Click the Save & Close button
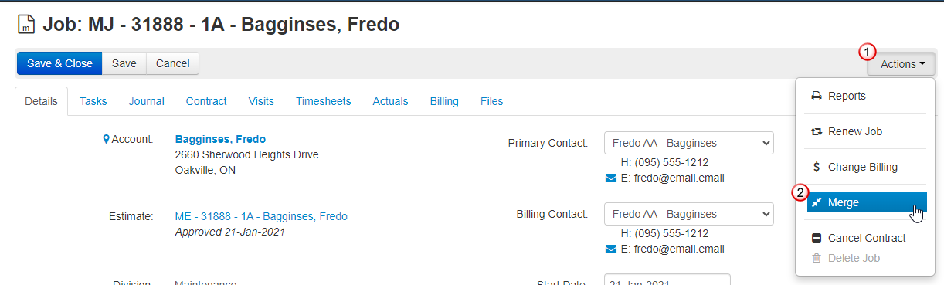The width and height of the screenshot is (944, 285). (59, 63)
